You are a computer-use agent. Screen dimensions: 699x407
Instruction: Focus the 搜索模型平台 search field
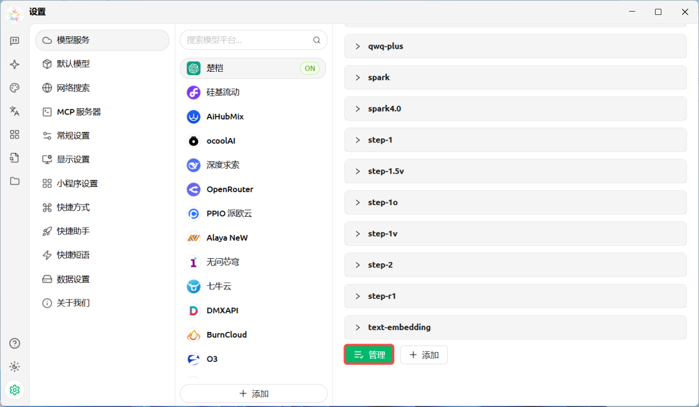tap(254, 40)
